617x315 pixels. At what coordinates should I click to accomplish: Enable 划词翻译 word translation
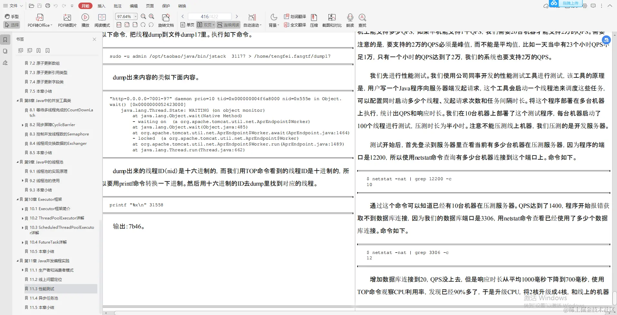294,16
